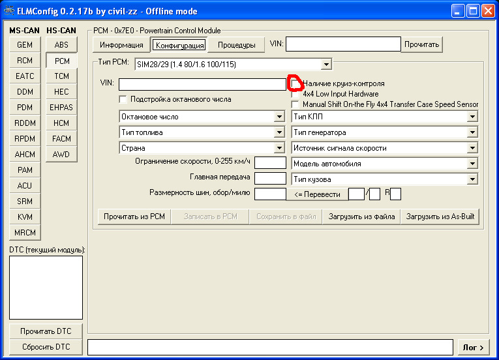Viewport: 499px width, 360px height.
Task: Click the Сбросить DTC button
Action: point(46,347)
